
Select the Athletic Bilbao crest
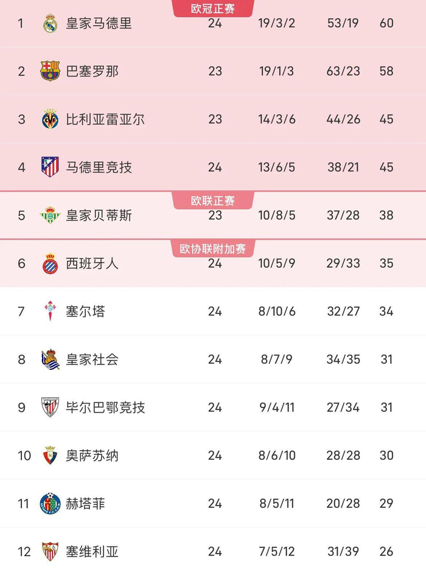(51, 408)
